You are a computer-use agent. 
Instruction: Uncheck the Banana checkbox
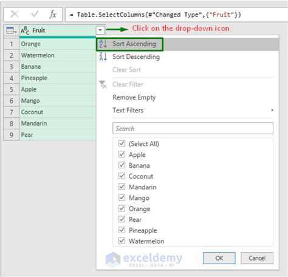point(122,165)
